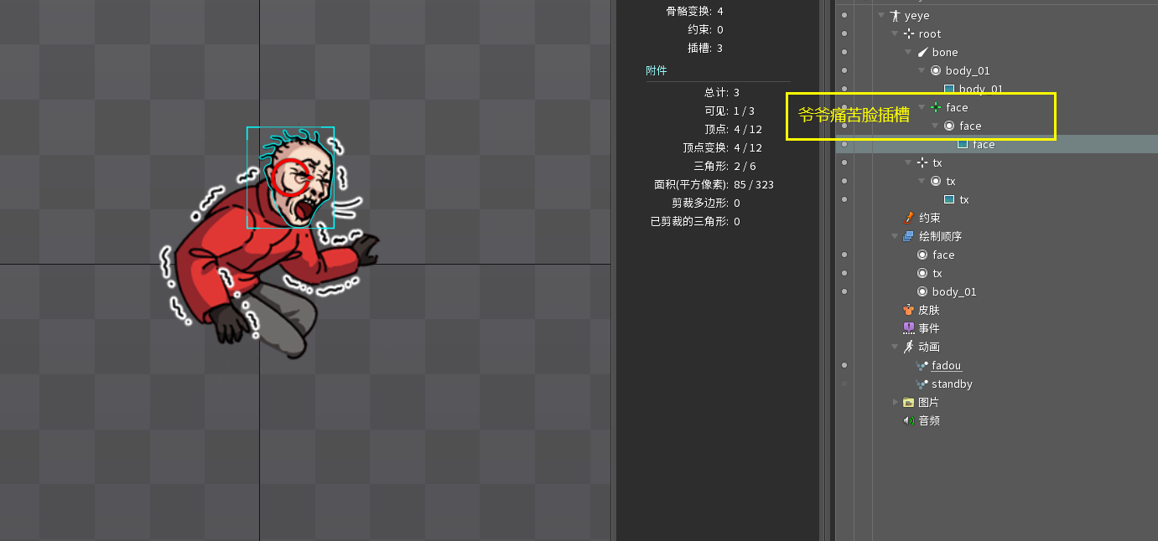Viewport: 1158px width, 541px height.
Task: Select the fadou animation
Action: [x=946, y=365]
